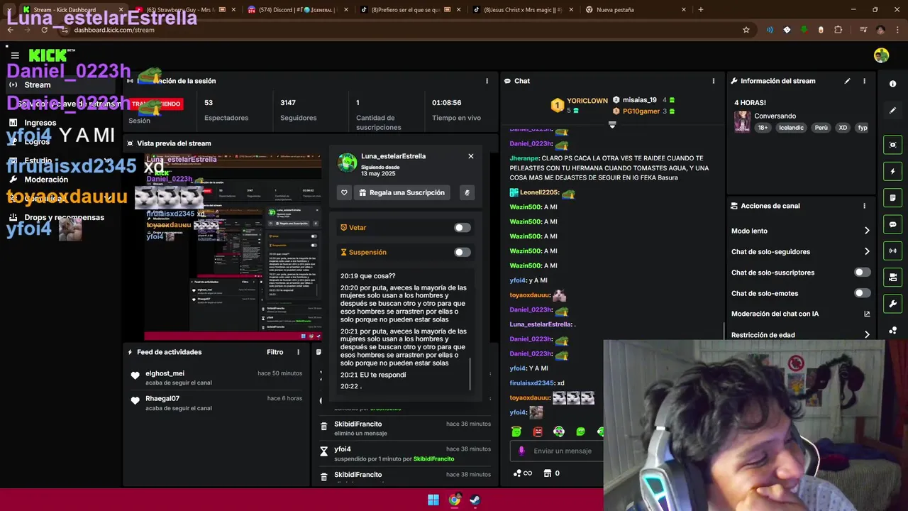This screenshot has width=908, height=511.
Task: Click the broadcast signal icon in right sidebar
Action: point(892,251)
